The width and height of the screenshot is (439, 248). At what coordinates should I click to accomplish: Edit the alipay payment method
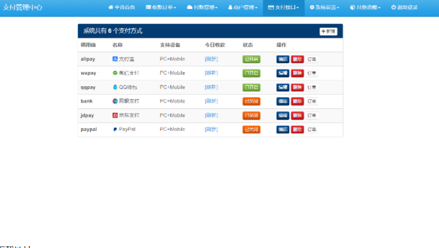283,59
